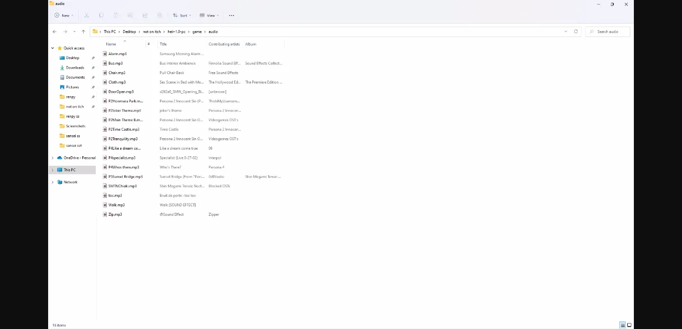
Task: Expand the OneDrive - Personal tree node
Action: (x=53, y=158)
